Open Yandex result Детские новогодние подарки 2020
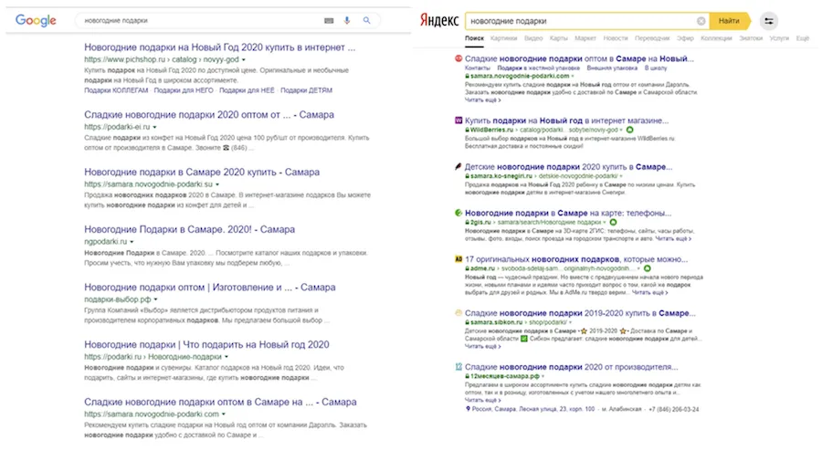 pos(568,166)
